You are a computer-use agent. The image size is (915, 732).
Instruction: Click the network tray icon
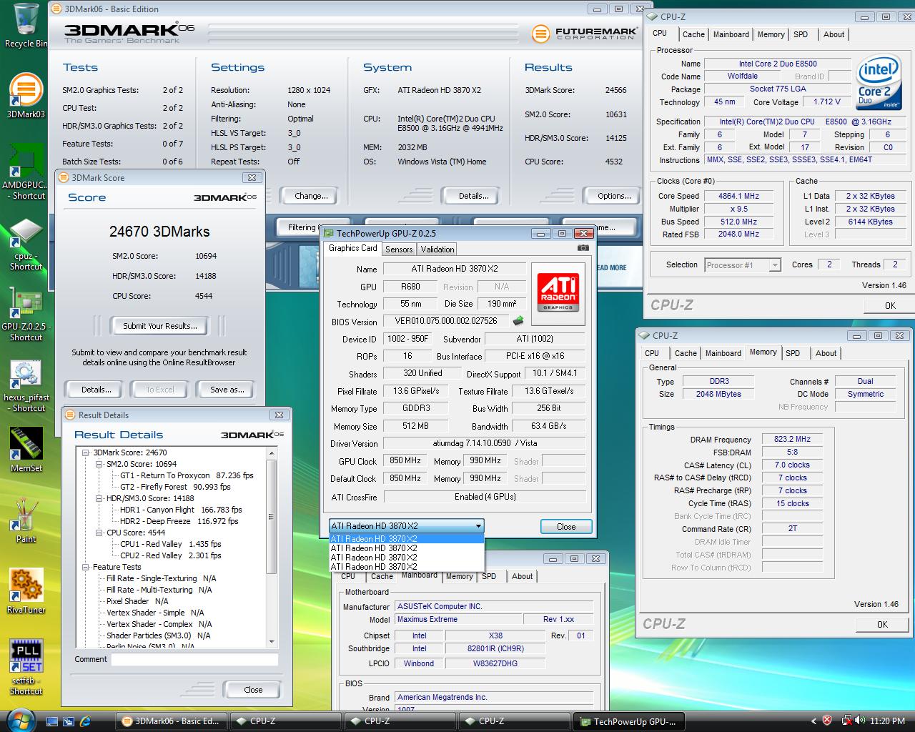846,721
